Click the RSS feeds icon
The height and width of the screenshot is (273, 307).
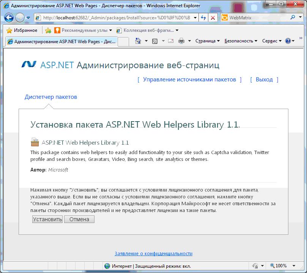pos(155,41)
